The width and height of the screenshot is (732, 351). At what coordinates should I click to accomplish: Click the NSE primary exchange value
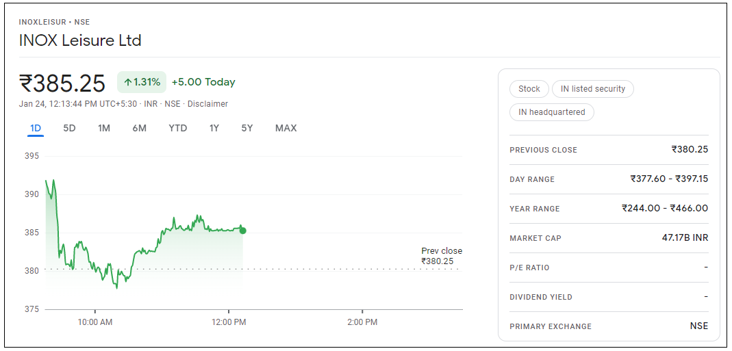699,326
